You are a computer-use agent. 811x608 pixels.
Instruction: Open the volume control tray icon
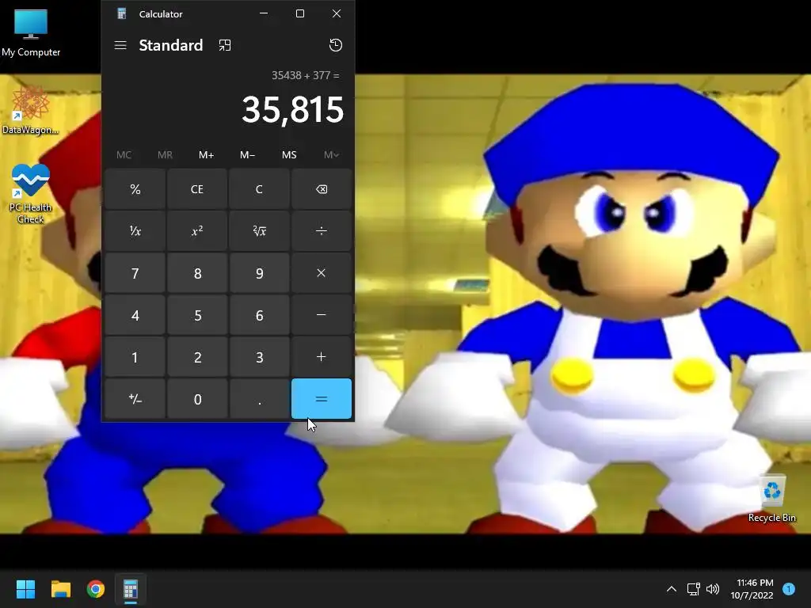[x=713, y=589]
